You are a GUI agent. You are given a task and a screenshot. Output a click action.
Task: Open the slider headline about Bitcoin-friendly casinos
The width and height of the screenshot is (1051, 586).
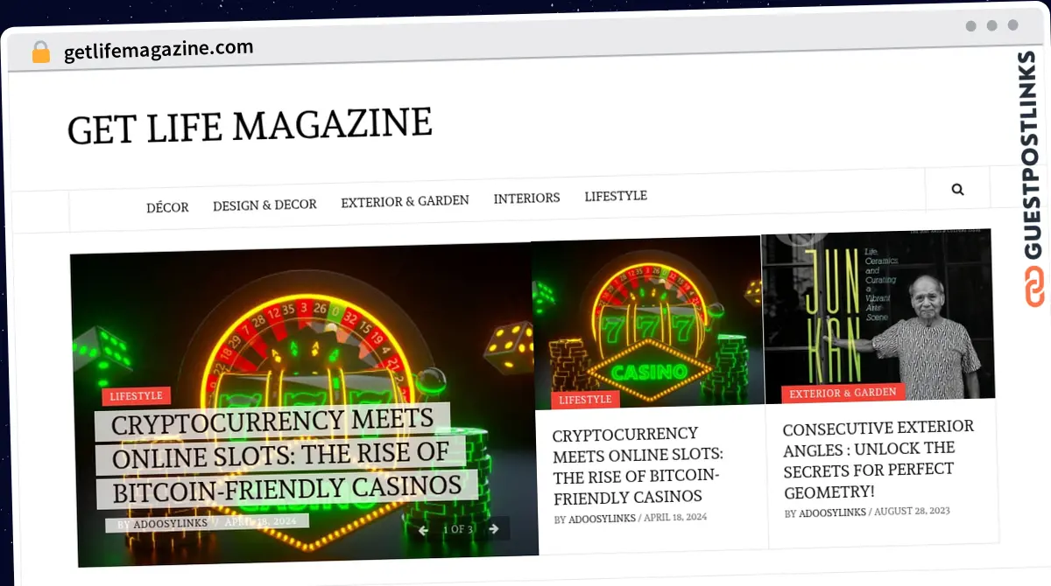286,456
